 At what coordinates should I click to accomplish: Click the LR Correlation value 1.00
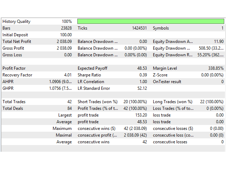[x=143, y=82]
